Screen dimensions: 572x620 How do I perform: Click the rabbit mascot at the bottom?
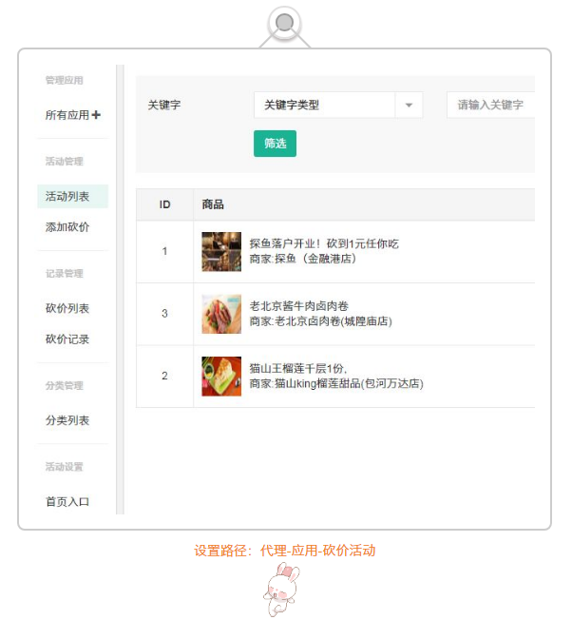tap(281, 589)
